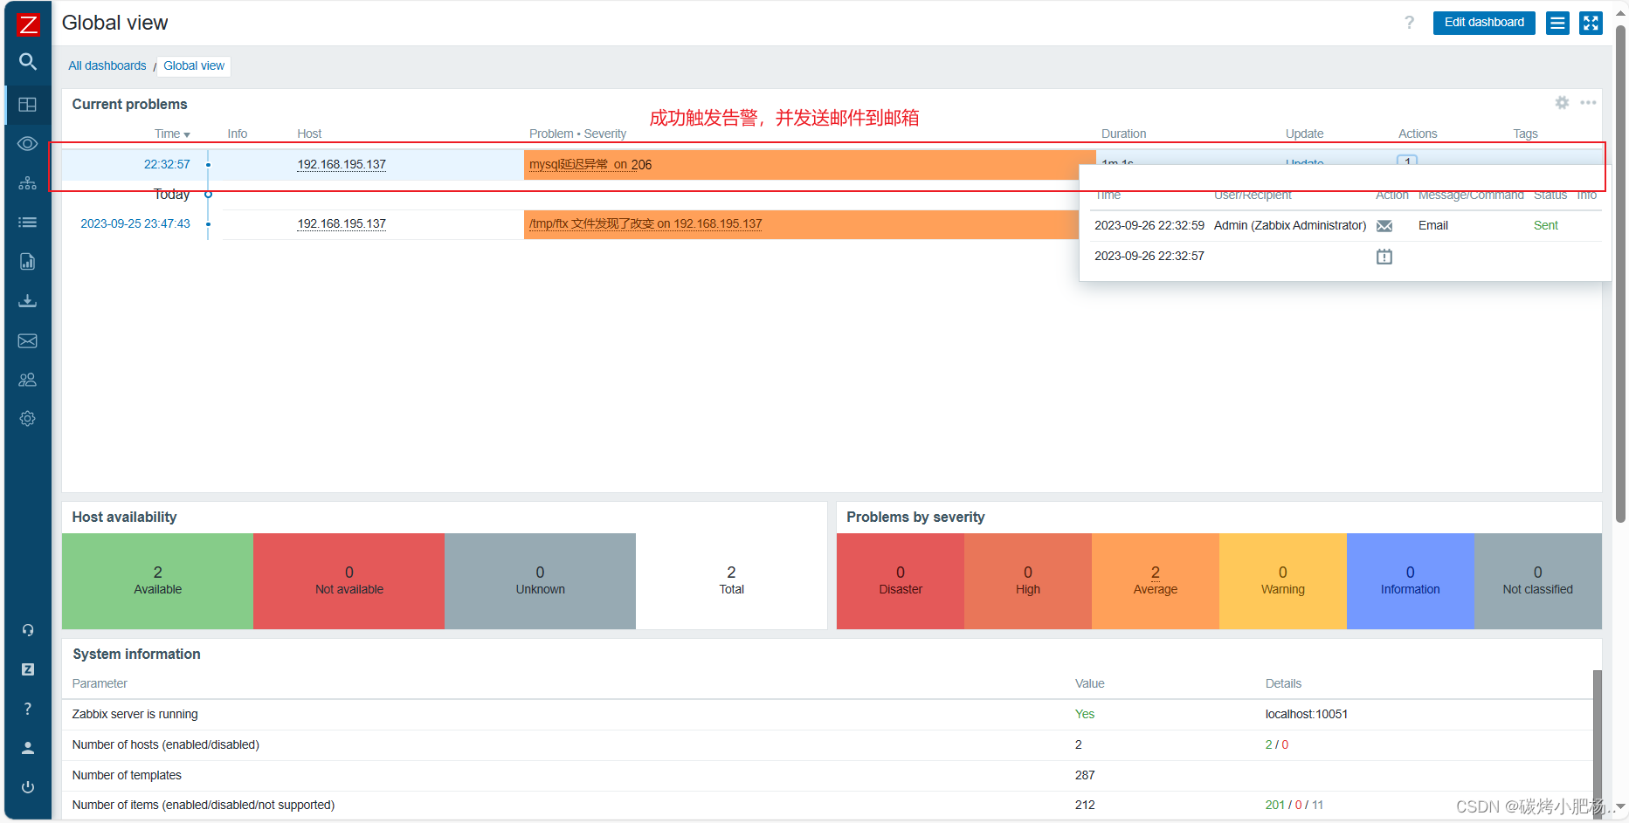Image resolution: width=1629 pixels, height=823 pixels.
Task: Open the Alerts envelope icon
Action: click(28, 340)
